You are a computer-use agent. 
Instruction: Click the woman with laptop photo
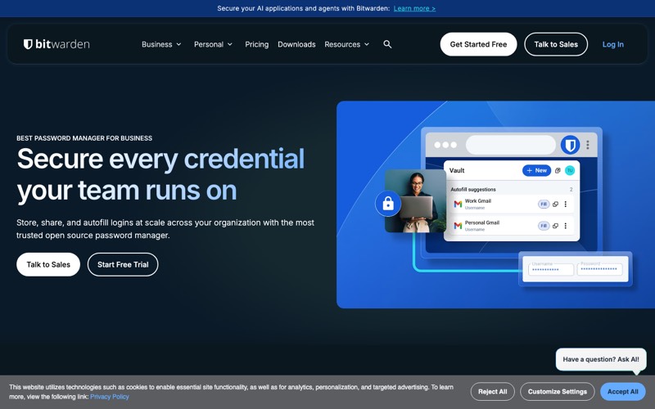(415, 200)
